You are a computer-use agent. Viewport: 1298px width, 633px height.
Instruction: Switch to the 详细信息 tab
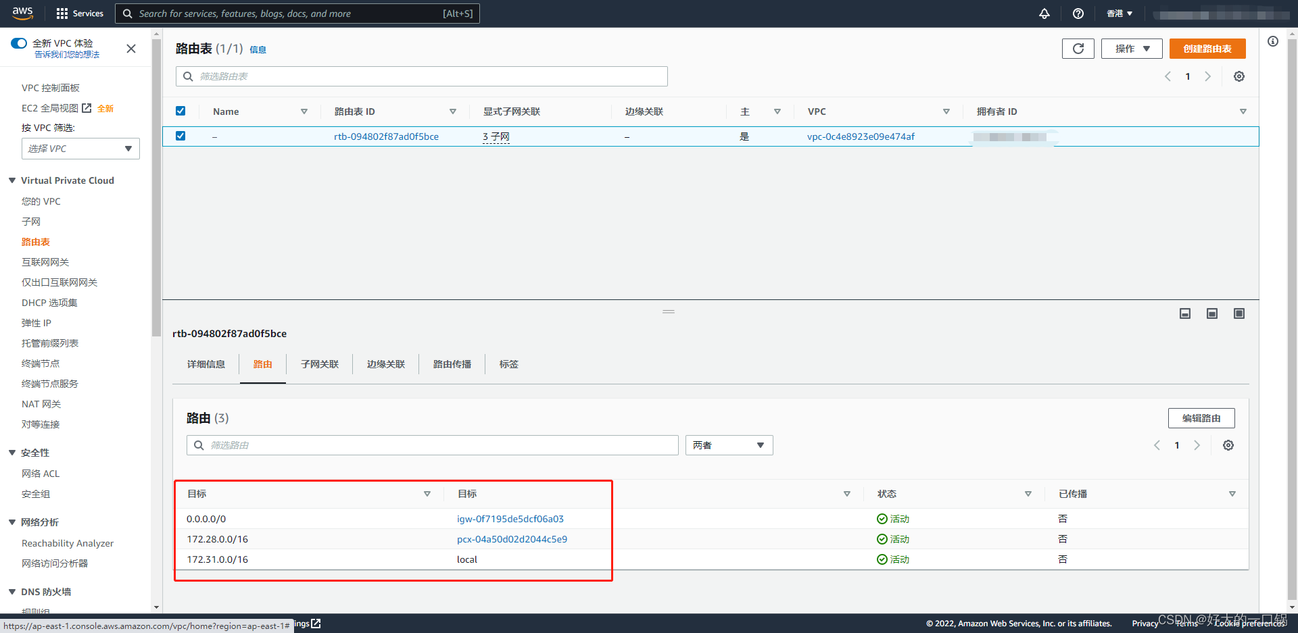(x=206, y=364)
